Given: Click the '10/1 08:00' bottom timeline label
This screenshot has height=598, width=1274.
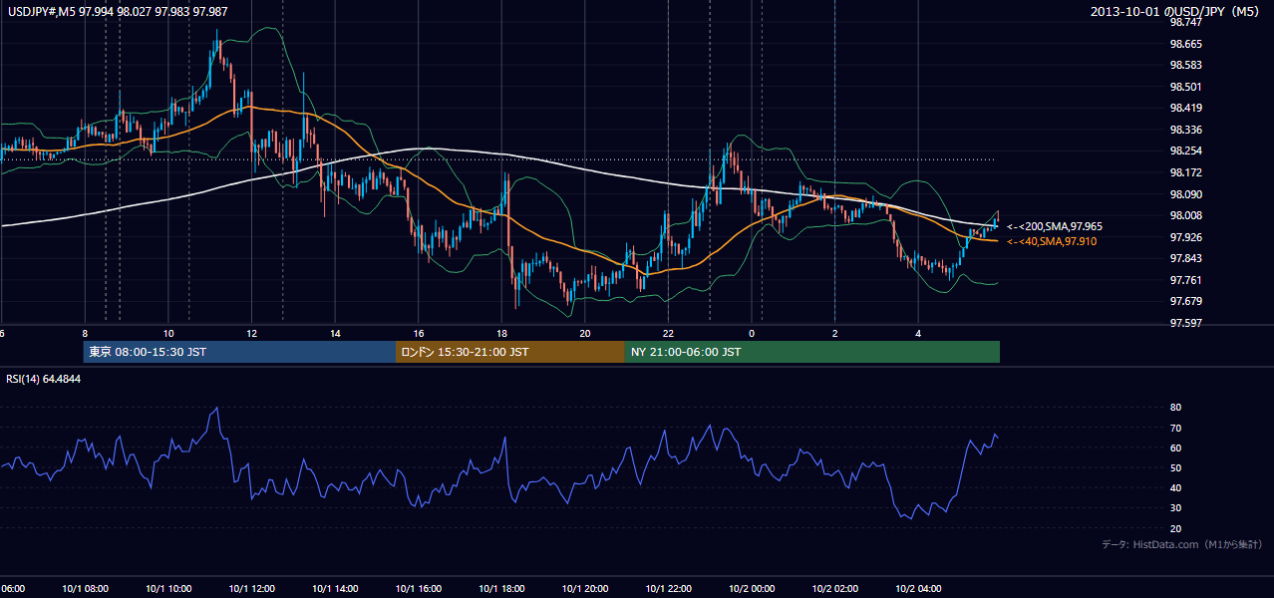Looking at the screenshot, I should click(85, 588).
